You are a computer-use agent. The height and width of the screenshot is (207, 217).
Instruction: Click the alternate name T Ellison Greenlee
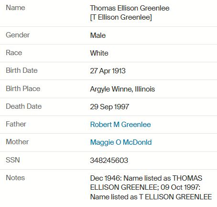pyautogui.click(x=121, y=17)
